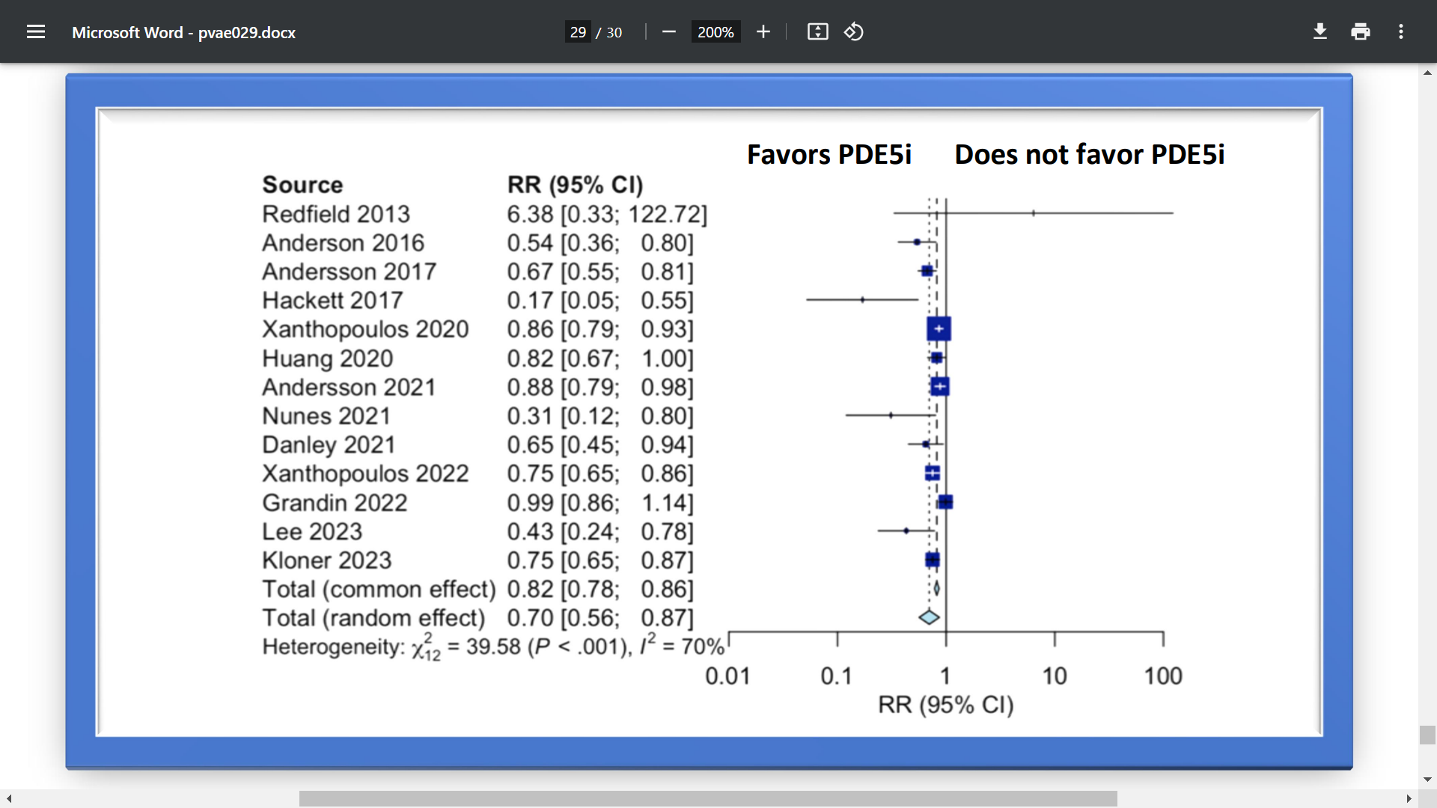Click the 'Xanthopoulos 2022' row label
The width and height of the screenshot is (1437, 808).
(x=365, y=474)
